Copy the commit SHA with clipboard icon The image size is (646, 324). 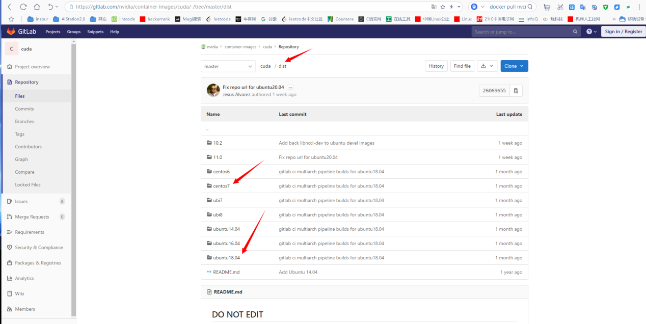coord(516,91)
